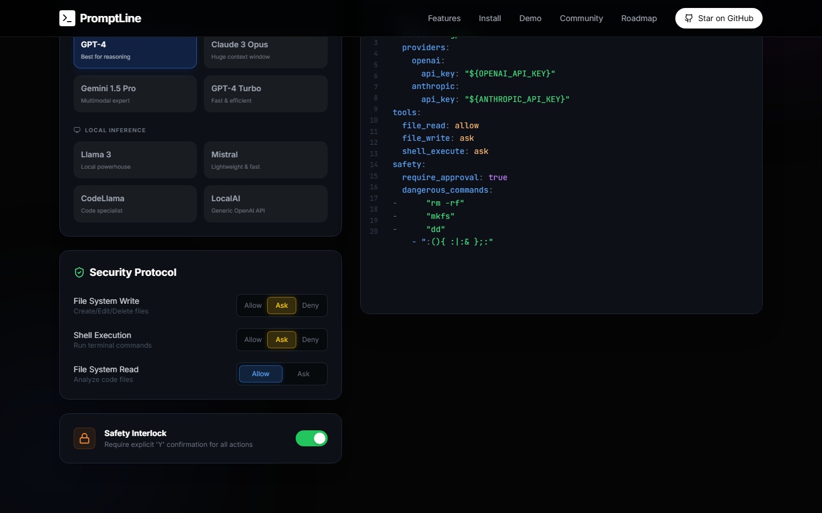The image size is (822, 513).
Task: Click the "rm -rf" entry in config
Action: [445, 203]
